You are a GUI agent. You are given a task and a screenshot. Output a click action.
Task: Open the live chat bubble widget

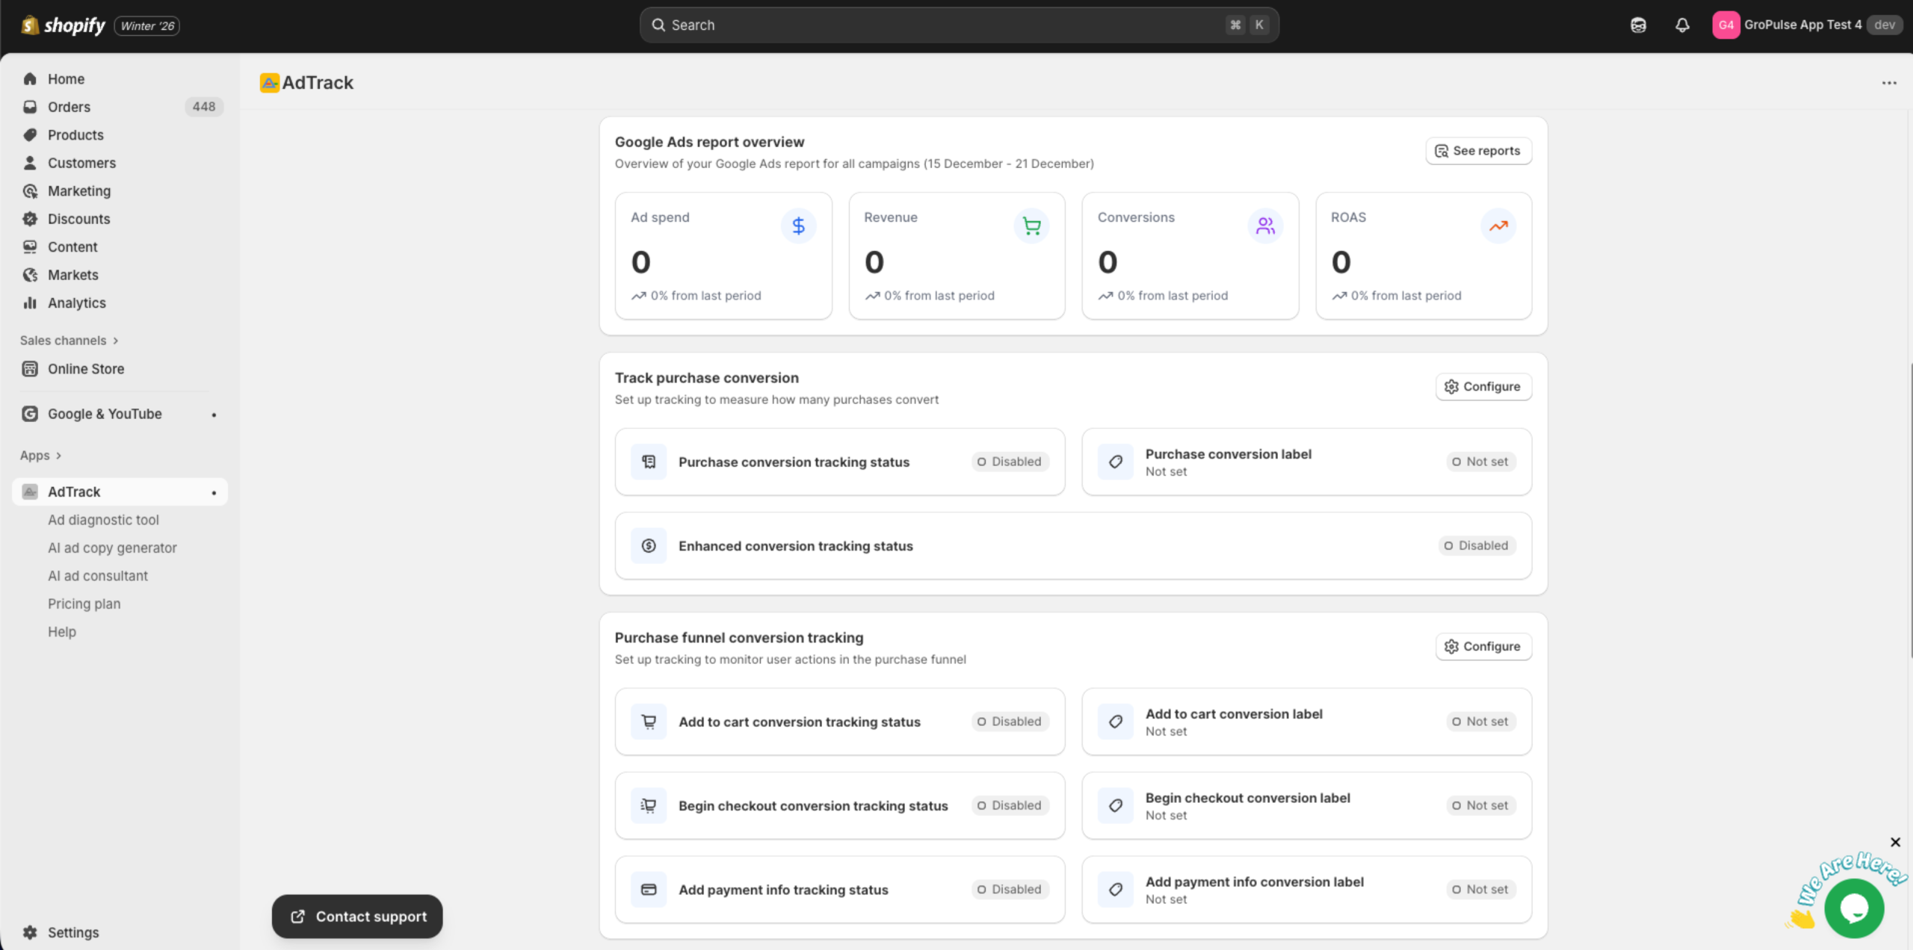point(1854,907)
